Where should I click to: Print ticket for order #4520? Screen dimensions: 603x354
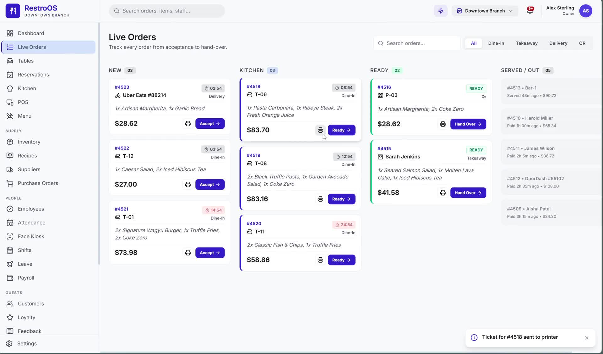click(x=320, y=260)
